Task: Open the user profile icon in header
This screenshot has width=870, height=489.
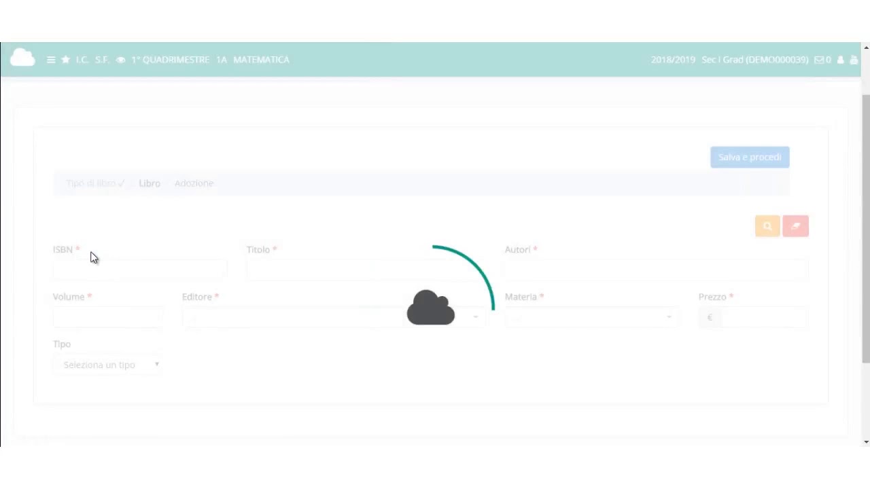Action: (x=840, y=60)
